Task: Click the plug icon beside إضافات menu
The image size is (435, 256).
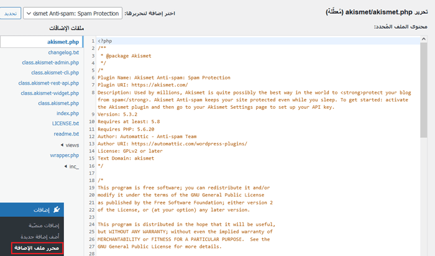Action: 57,210
